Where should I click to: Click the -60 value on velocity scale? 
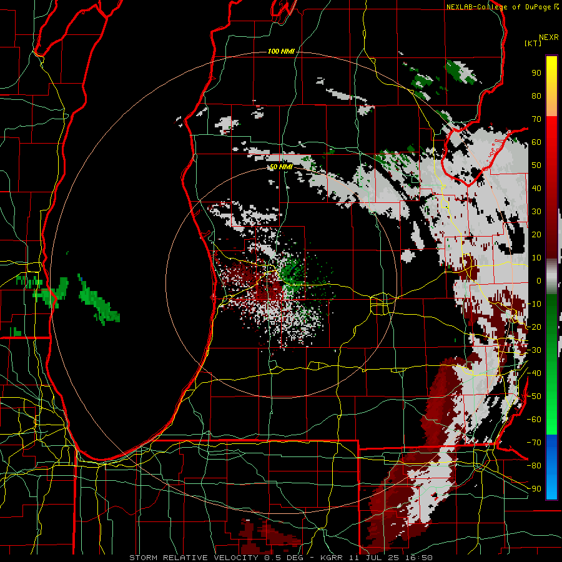[534, 420]
